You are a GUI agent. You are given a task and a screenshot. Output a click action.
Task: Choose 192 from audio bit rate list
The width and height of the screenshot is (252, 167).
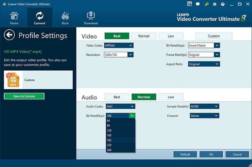tap(120, 140)
